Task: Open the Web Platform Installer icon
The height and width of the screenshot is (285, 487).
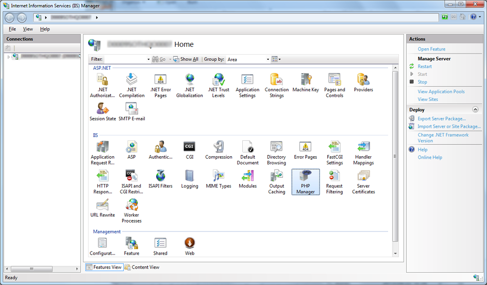Action: (190, 246)
